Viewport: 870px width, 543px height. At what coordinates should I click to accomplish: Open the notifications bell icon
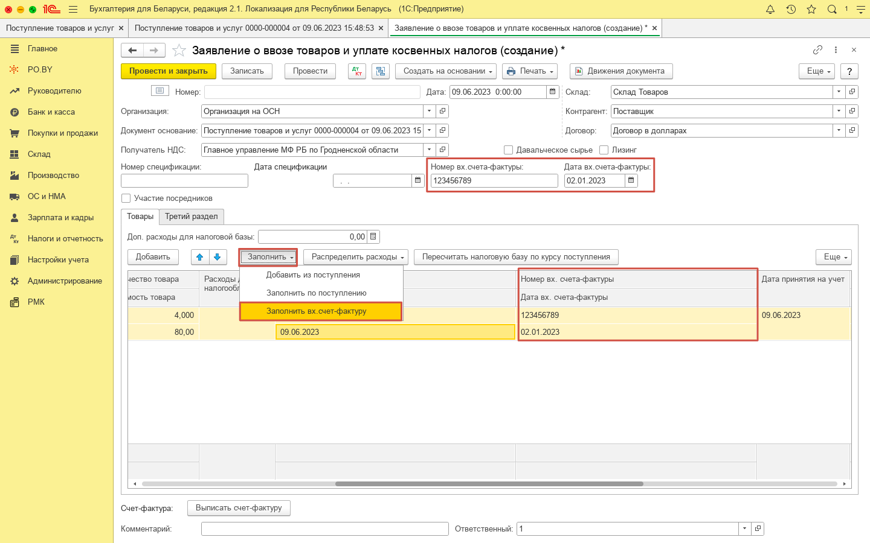(770, 9)
